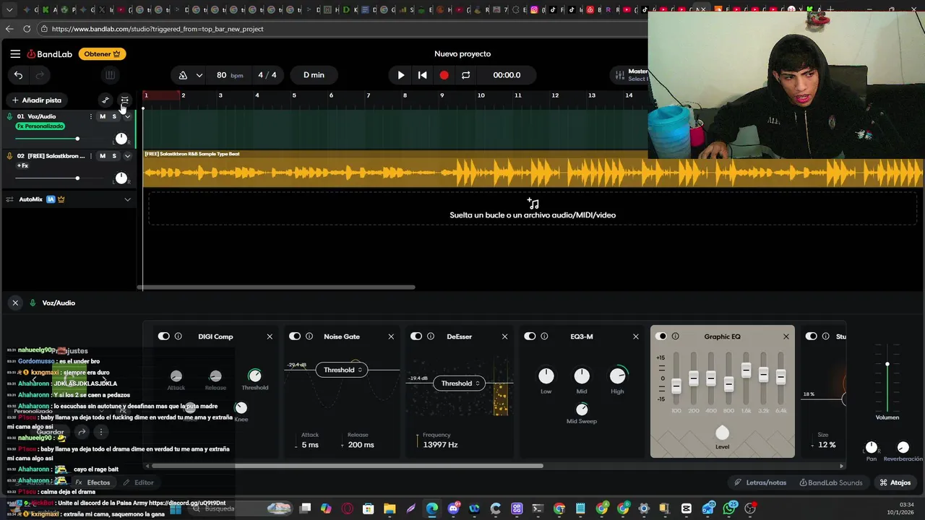
Task: Open the BandLab hamburger menu
Action: pos(15,53)
